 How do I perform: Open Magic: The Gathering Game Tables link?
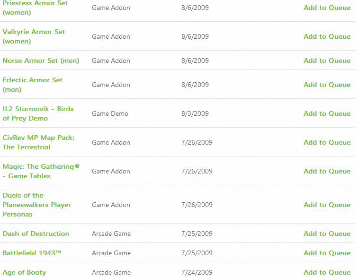point(41,171)
